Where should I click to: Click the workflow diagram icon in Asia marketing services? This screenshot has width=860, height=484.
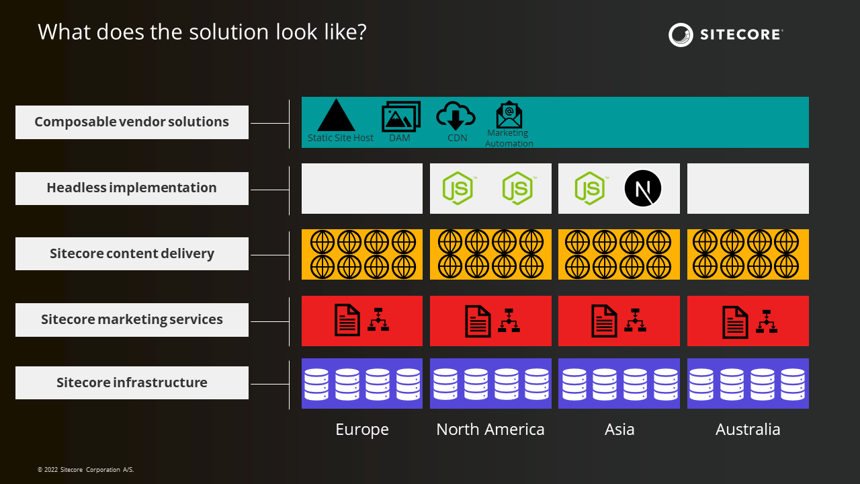(635, 320)
